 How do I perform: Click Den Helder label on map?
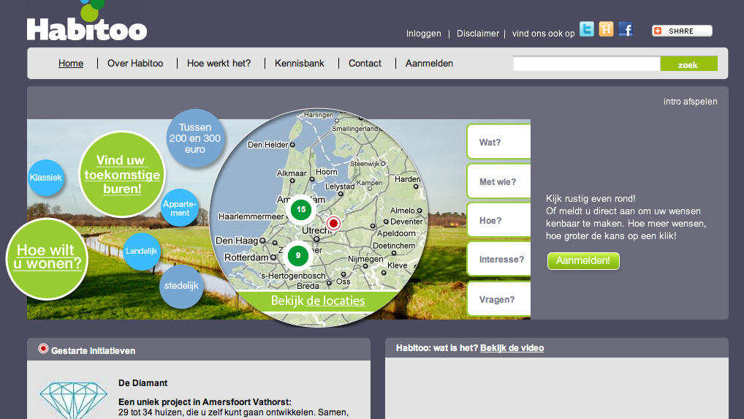(x=268, y=145)
